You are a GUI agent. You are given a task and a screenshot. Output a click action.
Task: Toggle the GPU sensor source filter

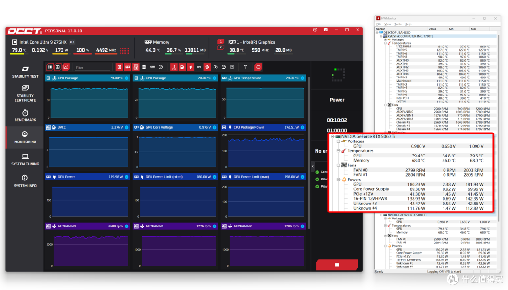pyautogui.click(x=127, y=67)
